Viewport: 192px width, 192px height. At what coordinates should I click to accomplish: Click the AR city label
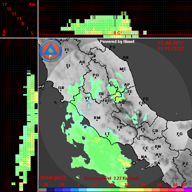point(82,62)
